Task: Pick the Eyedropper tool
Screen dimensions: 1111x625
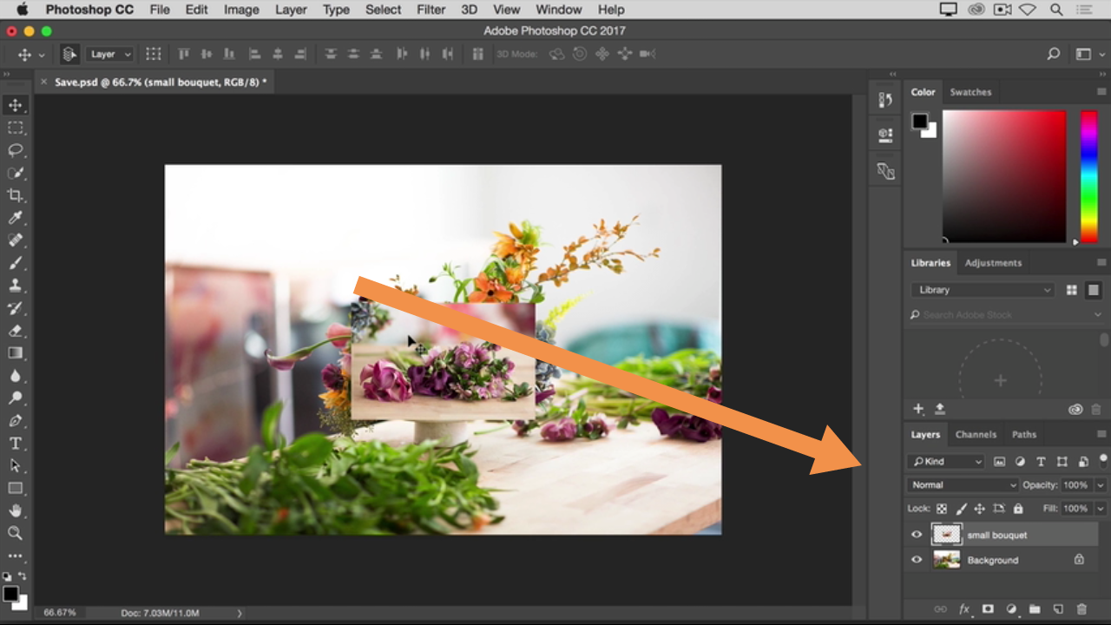Action: [x=15, y=218]
